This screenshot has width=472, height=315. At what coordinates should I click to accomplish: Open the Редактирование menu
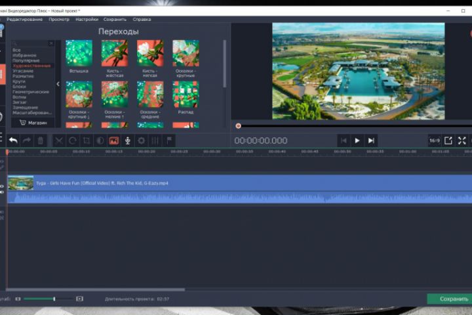[25, 19]
